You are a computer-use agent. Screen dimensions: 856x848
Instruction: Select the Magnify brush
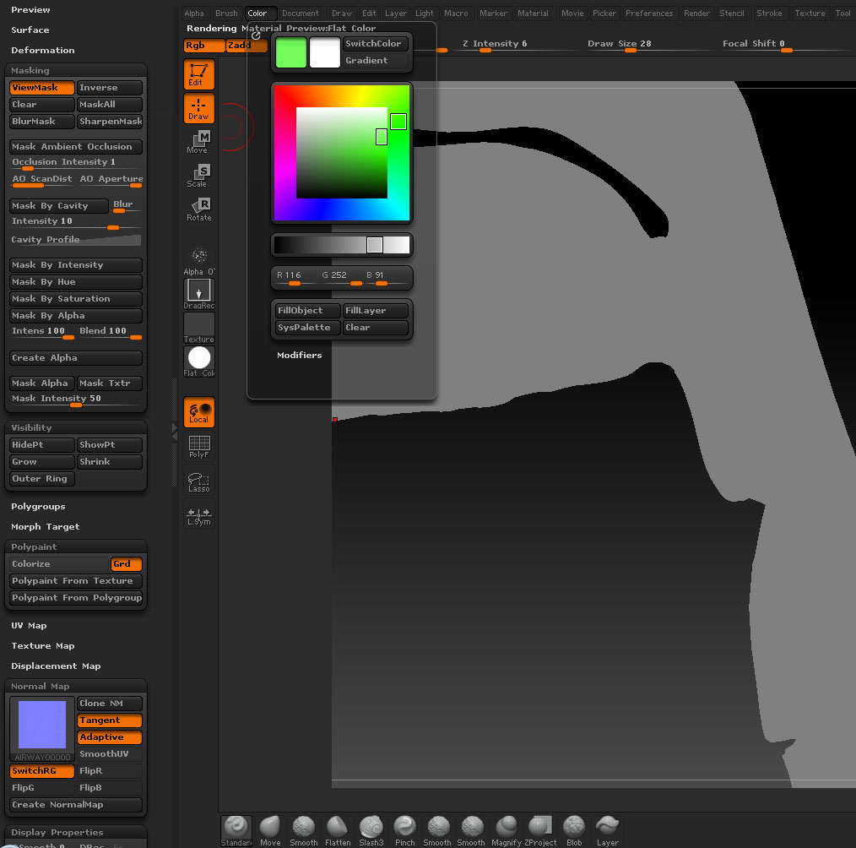(506, 830)
